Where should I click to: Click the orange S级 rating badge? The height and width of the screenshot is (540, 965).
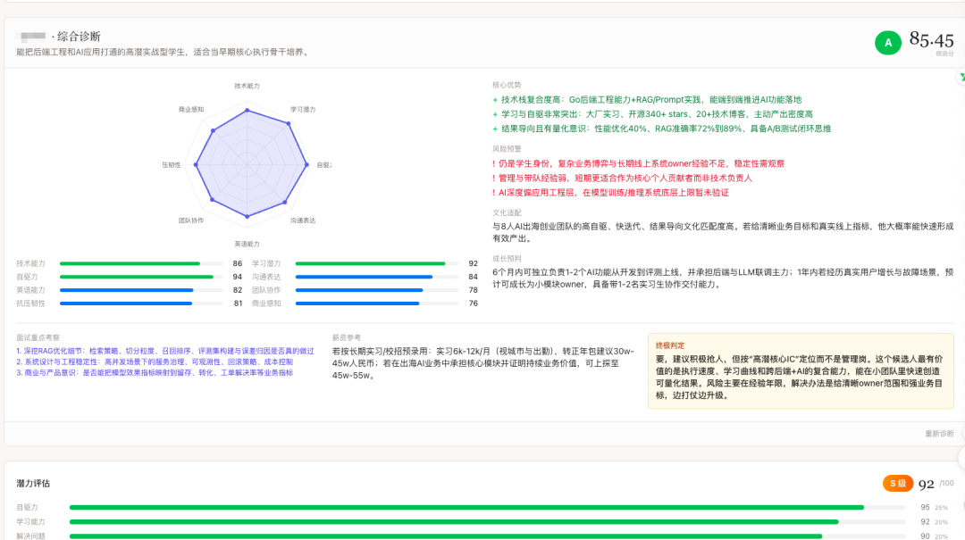point(897,483)
